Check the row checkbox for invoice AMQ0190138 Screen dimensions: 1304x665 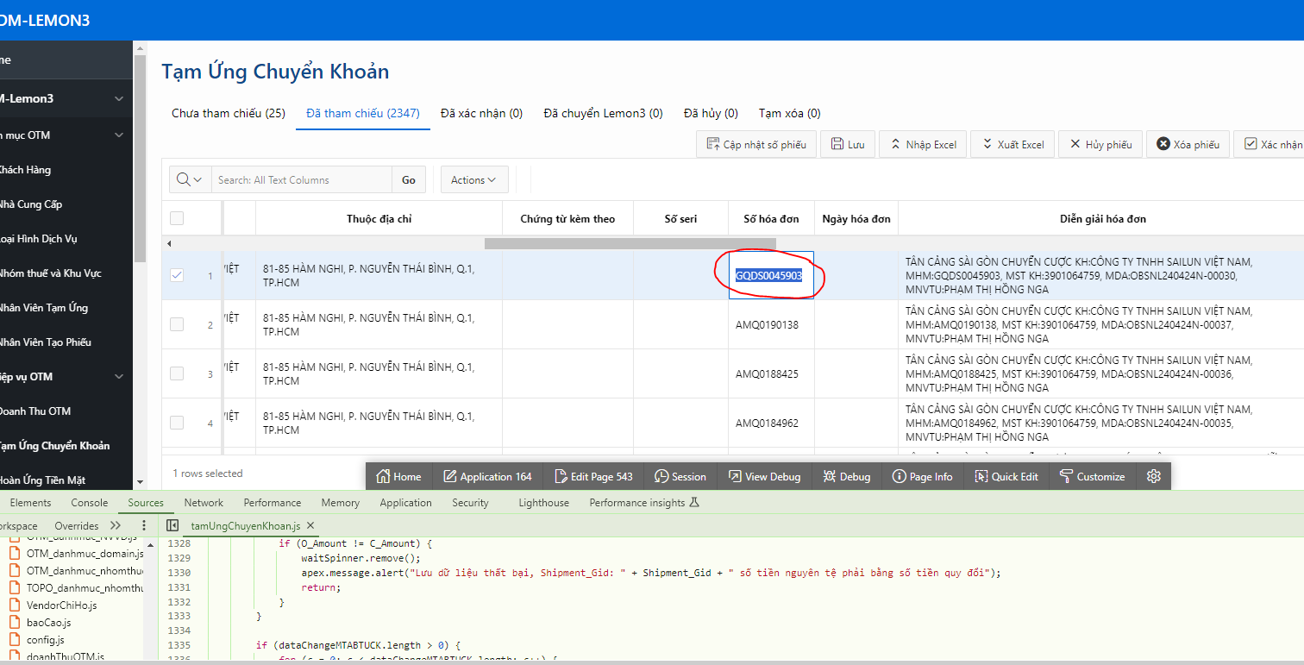click(177, 323)
